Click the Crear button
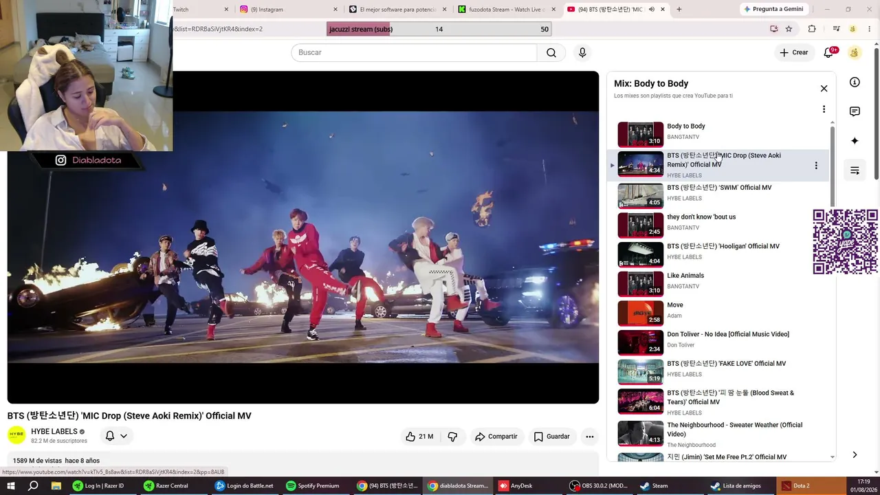Viewport: 880px width, 495px height. (x=794, y=53)
